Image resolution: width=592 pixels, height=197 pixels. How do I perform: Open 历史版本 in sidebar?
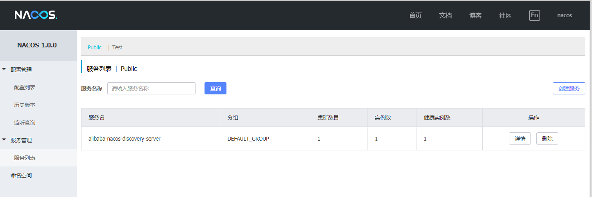(x=25, y=105)
